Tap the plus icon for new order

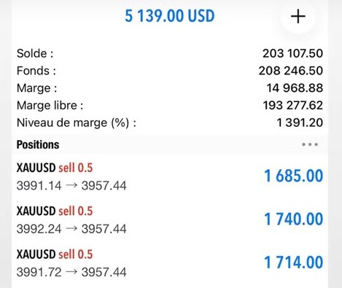tap(298, 17)
